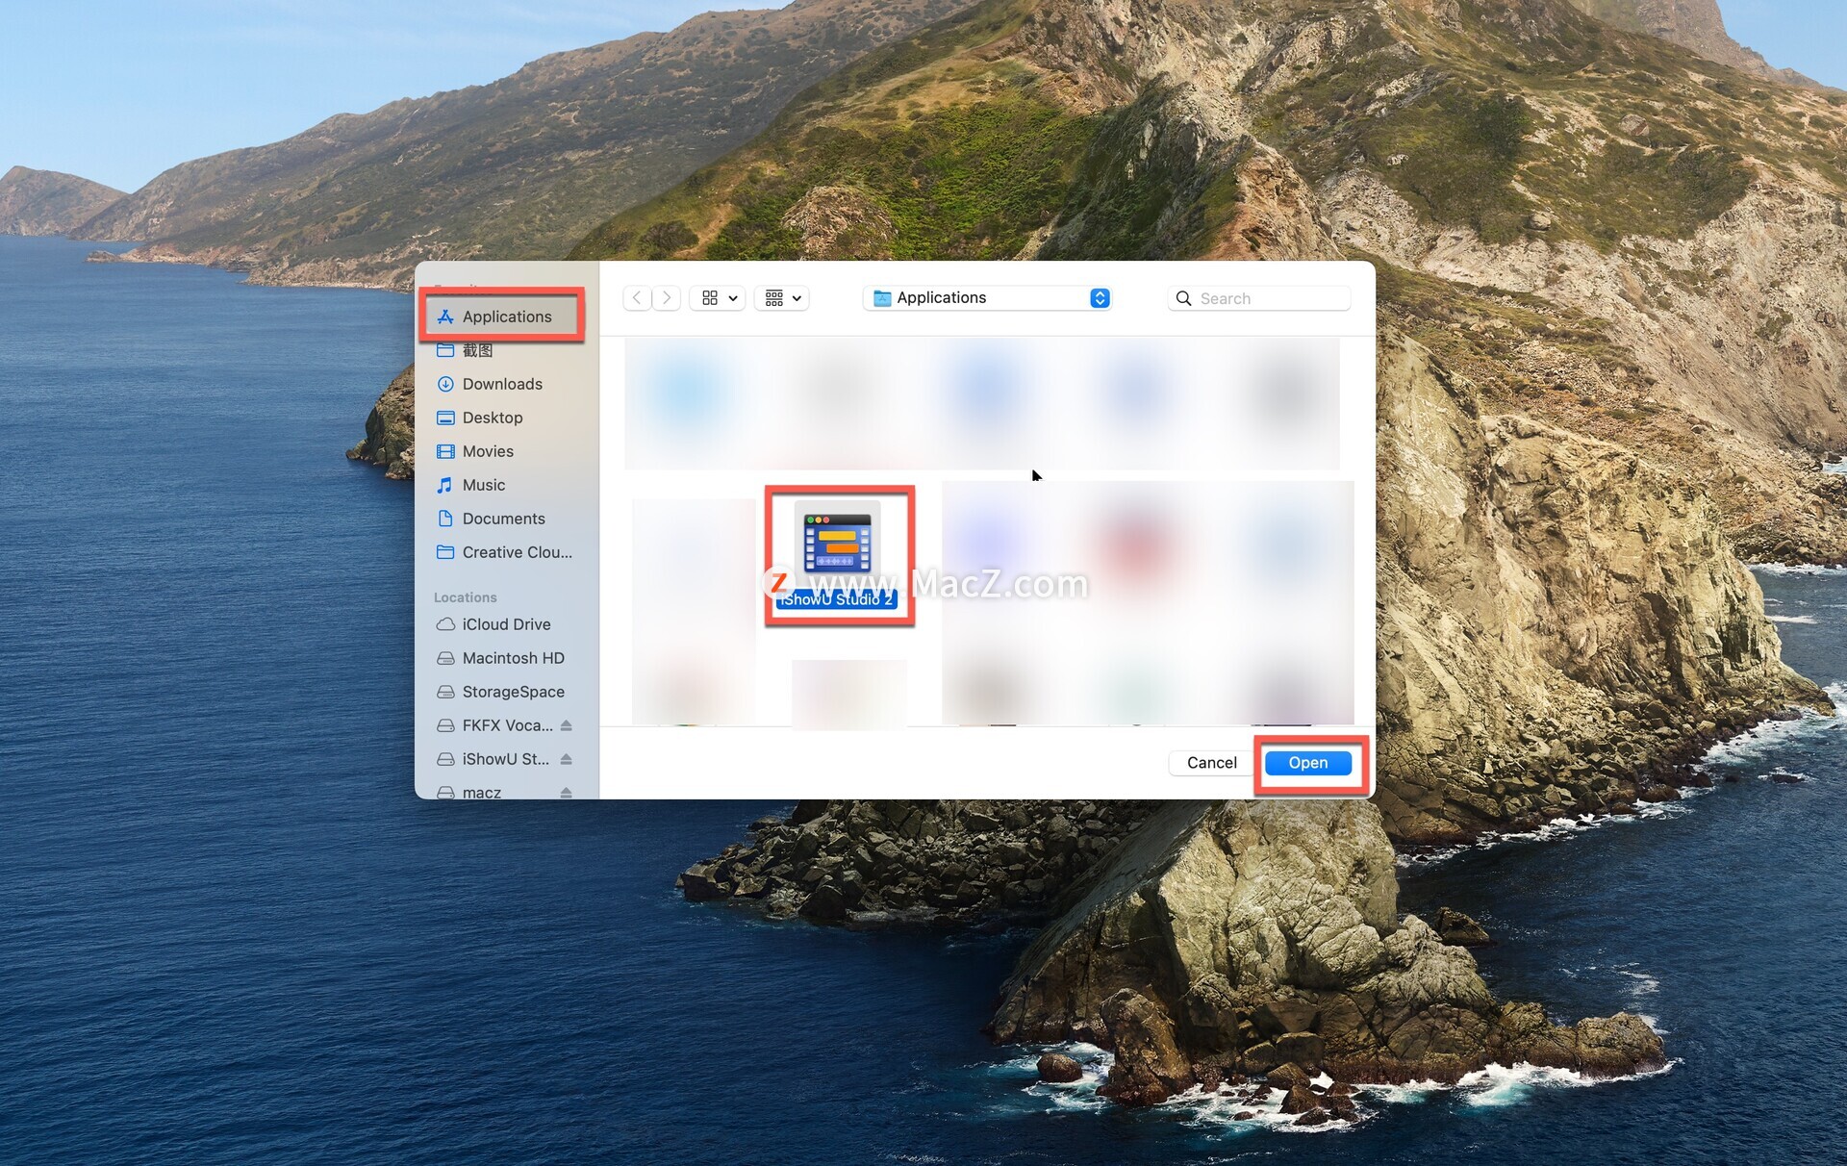Open the group-by options dropdown
1847x1166 pixels.
(782, 298)
